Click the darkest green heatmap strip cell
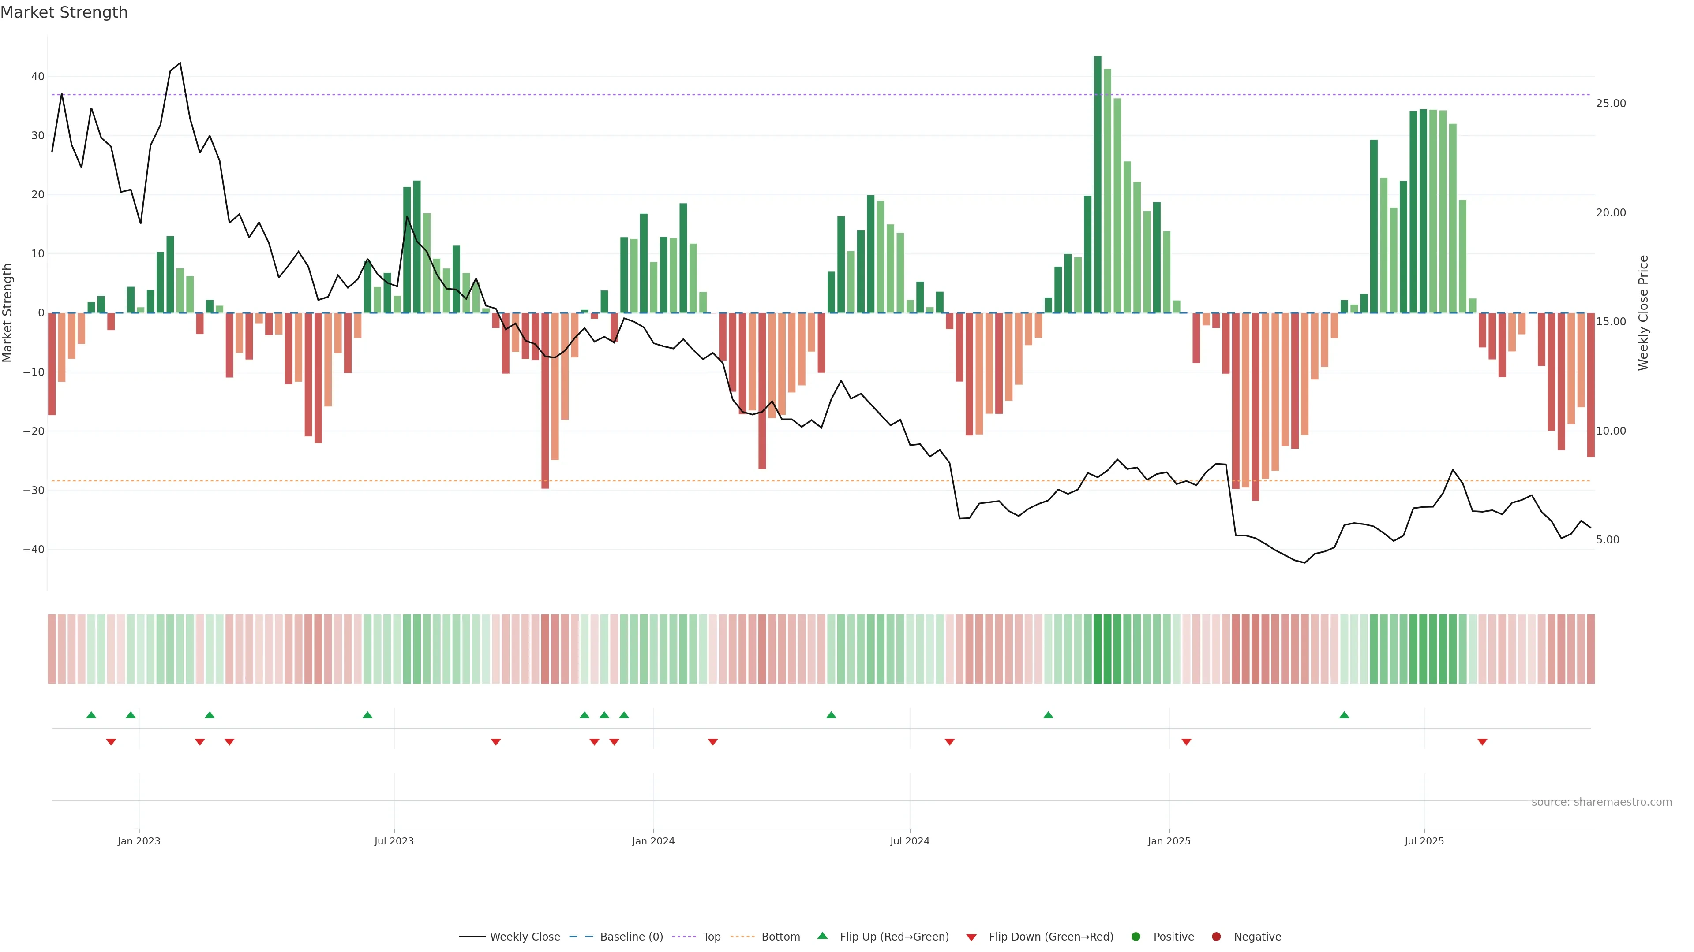This screenshot has width=1694, height=952. [1098, 649]
